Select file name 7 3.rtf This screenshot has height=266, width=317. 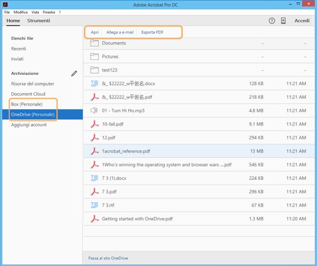pyautogui.click(x=108, y=205)
